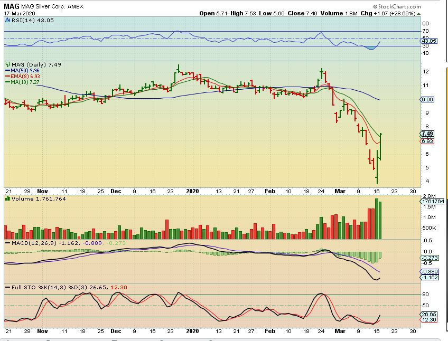Image resolution: width=448 pixels, height=341 pixels.
Task: Click the 43.05 RSI value tag on right axis
Action: click(x=429, y=41)
